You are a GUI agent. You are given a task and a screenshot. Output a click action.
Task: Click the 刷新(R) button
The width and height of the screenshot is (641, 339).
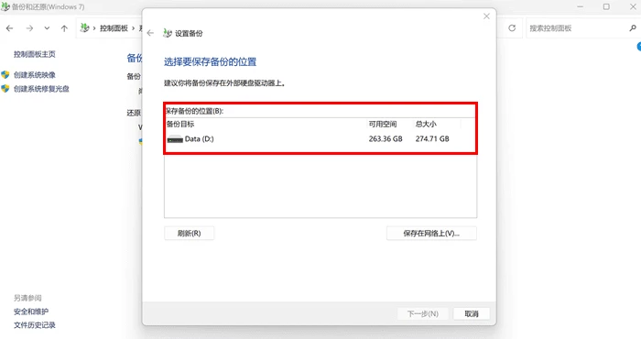pos(189,234)
